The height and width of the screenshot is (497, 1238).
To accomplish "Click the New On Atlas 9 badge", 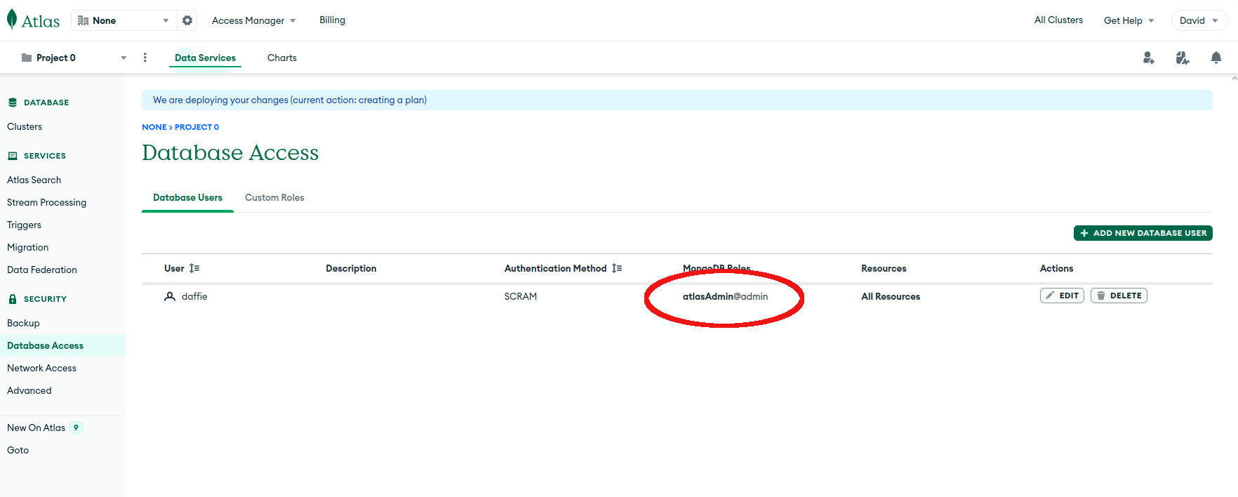I will pyautogui.click(x=76, y=428).
